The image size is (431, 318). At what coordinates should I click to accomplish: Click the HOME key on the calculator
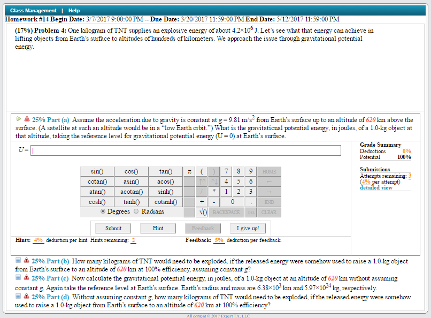point(270,171)
